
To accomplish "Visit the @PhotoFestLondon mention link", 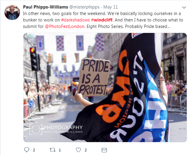I will point(65,26).
